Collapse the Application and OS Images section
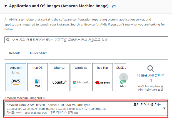172x120 pixels. tap(6, 6)
